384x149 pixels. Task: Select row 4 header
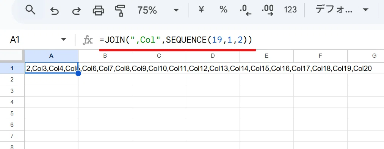[x=12, y=102]
